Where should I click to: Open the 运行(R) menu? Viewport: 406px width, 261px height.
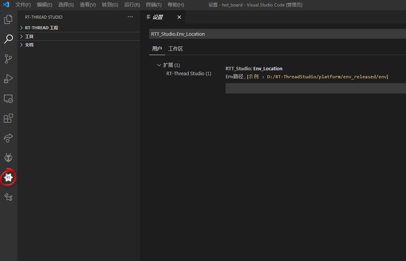tap(132, 5)
